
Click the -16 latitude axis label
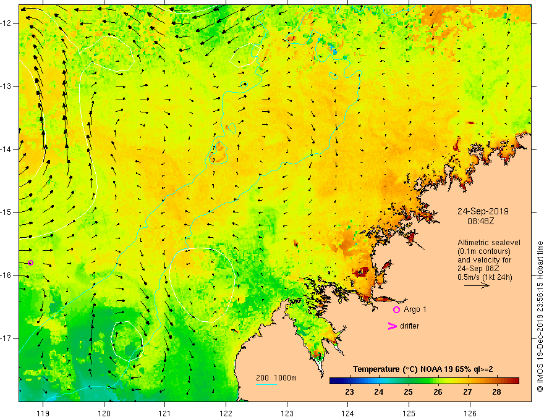6,275
